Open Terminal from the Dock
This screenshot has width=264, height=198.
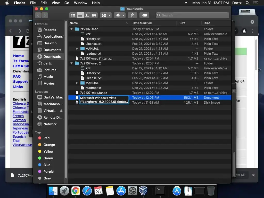click(160, 191)
